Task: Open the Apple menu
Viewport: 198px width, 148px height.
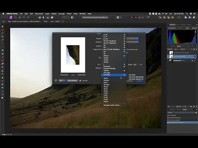Action: tap(3, 14)
